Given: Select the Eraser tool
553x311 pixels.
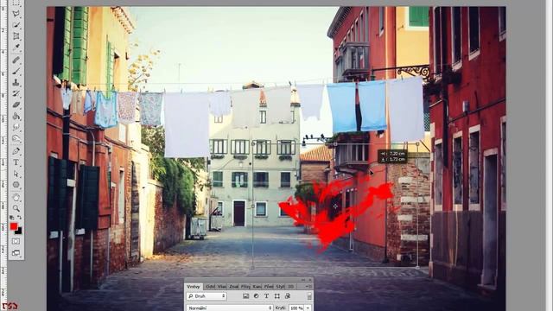Looking at the screenshot, I should [x=16, y=105].
